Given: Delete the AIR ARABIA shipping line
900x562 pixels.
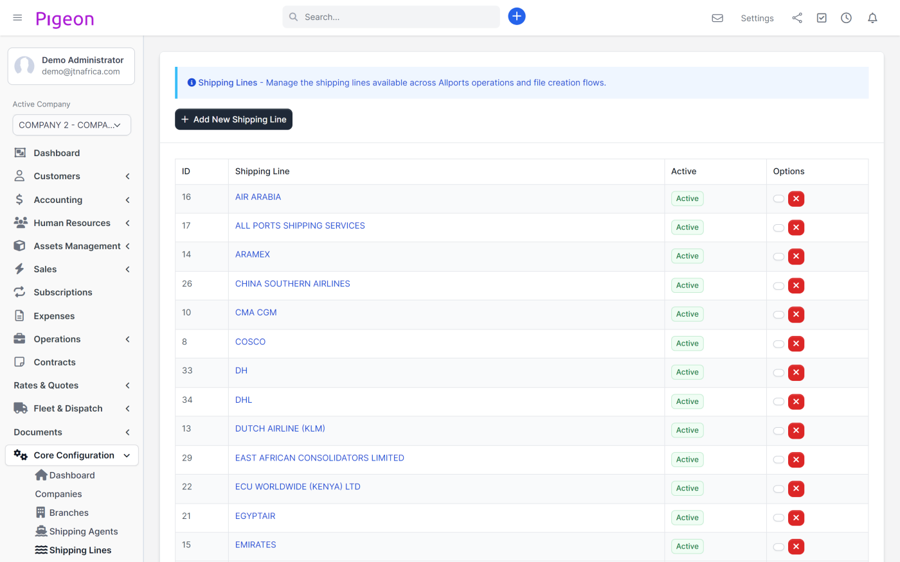Looking at the screenshot, I should (x=796, y=199).
